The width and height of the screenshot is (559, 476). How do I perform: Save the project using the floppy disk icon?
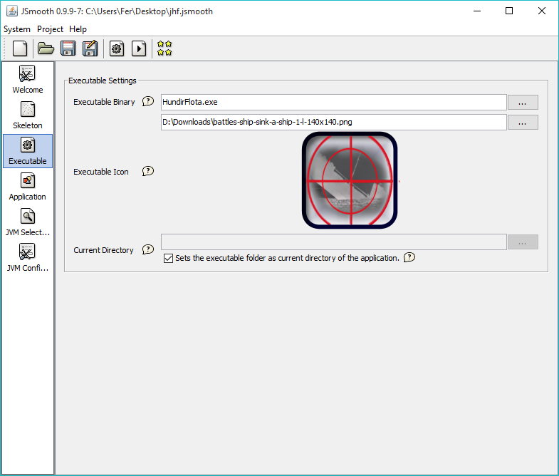[x=68, y=48]
